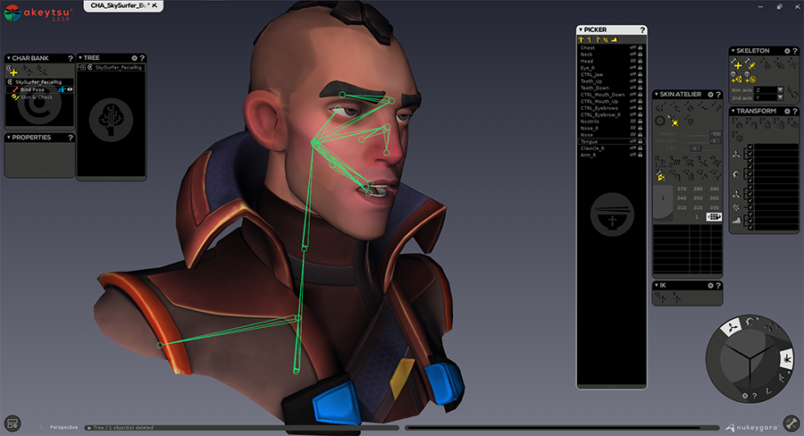Toggle the lock on Arm_R picker row
This screenshot has height=436, width=804.
[640, 155]
